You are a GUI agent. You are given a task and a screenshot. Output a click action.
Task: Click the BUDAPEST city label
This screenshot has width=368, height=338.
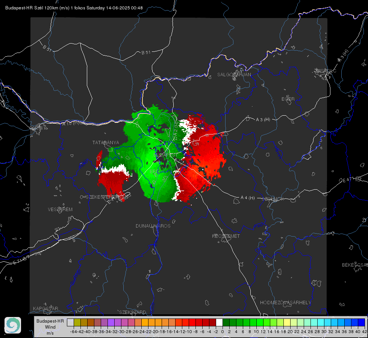(x=166, y=155)
